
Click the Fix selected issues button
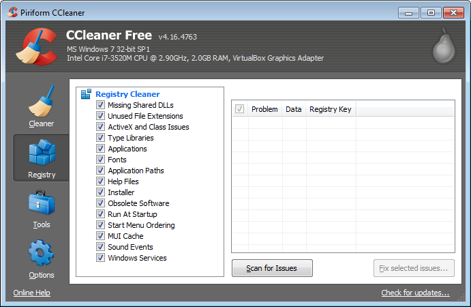(414, 268)
